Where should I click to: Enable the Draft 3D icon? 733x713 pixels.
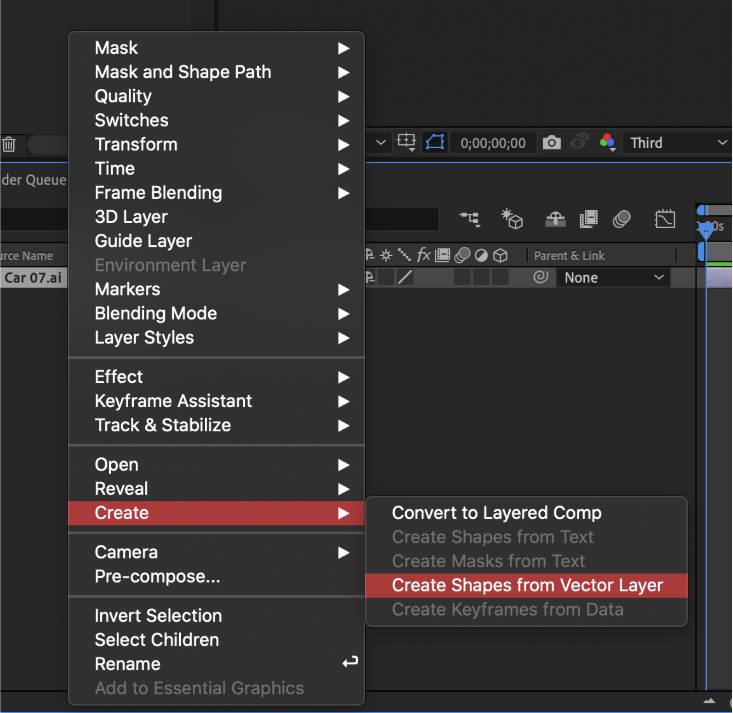coord(512,219)
